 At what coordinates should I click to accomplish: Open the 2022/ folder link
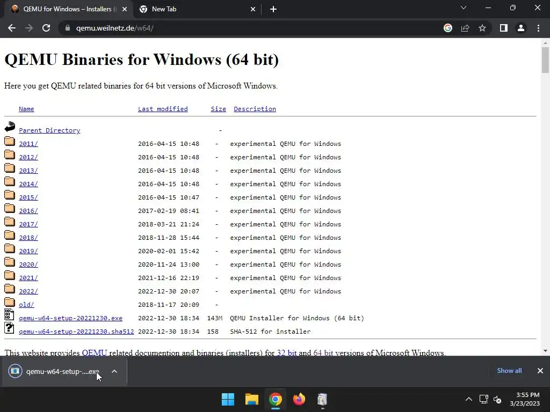[x=28, y=291]
